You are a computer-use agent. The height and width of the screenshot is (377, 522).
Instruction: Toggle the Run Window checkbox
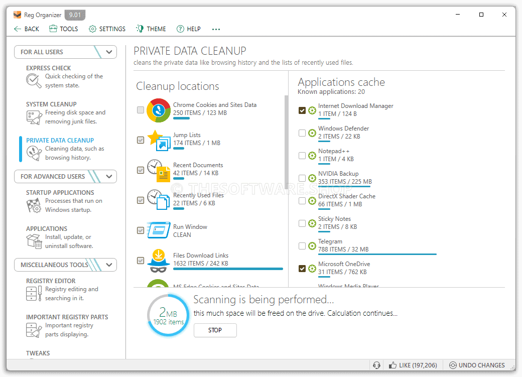[x=141, y=230]
